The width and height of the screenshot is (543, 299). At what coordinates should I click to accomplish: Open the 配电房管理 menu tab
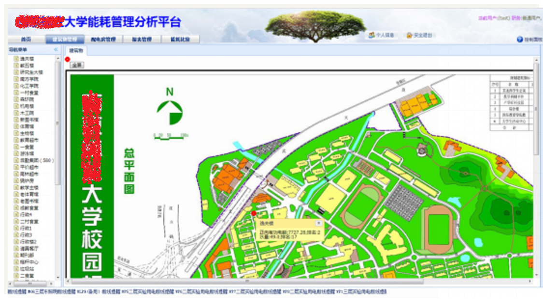point(103,40)
